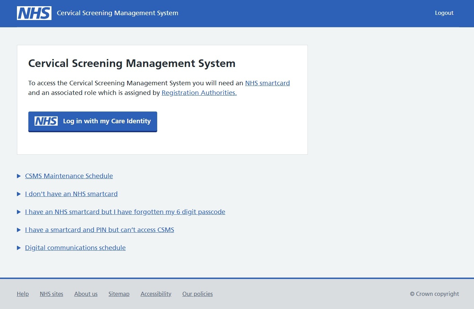
Task: Click Log in with my Care Identity
Action: click(x=93, y=121)
